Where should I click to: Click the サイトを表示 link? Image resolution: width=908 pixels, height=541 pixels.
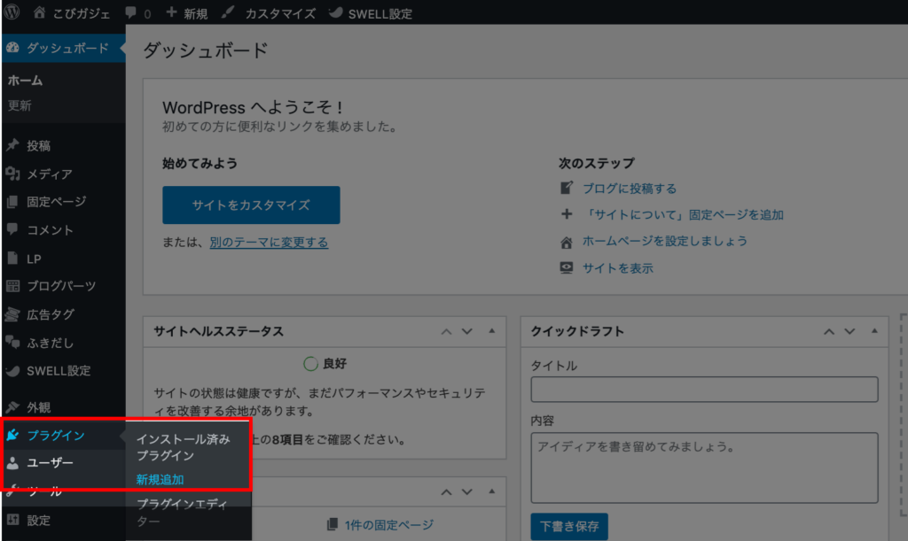tap(618, 268)
